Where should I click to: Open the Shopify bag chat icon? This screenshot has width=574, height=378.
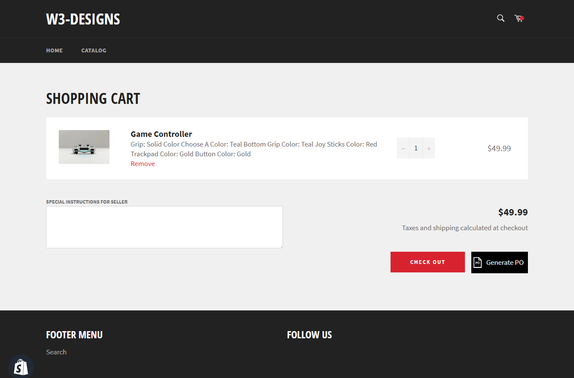tap(21, 367)
